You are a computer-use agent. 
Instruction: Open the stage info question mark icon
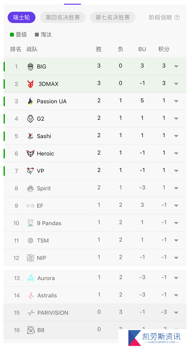177,17
